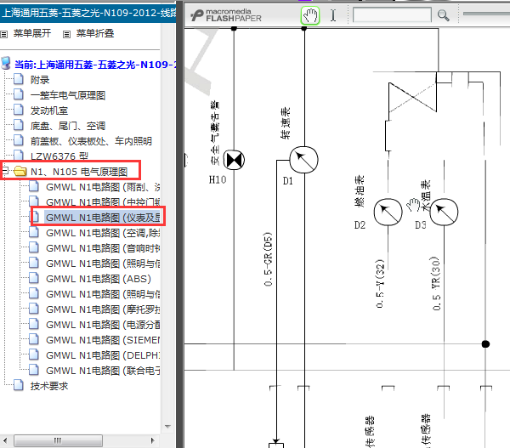Open GMWL N1电路图 (电源分配 item

tap(103, 325)
